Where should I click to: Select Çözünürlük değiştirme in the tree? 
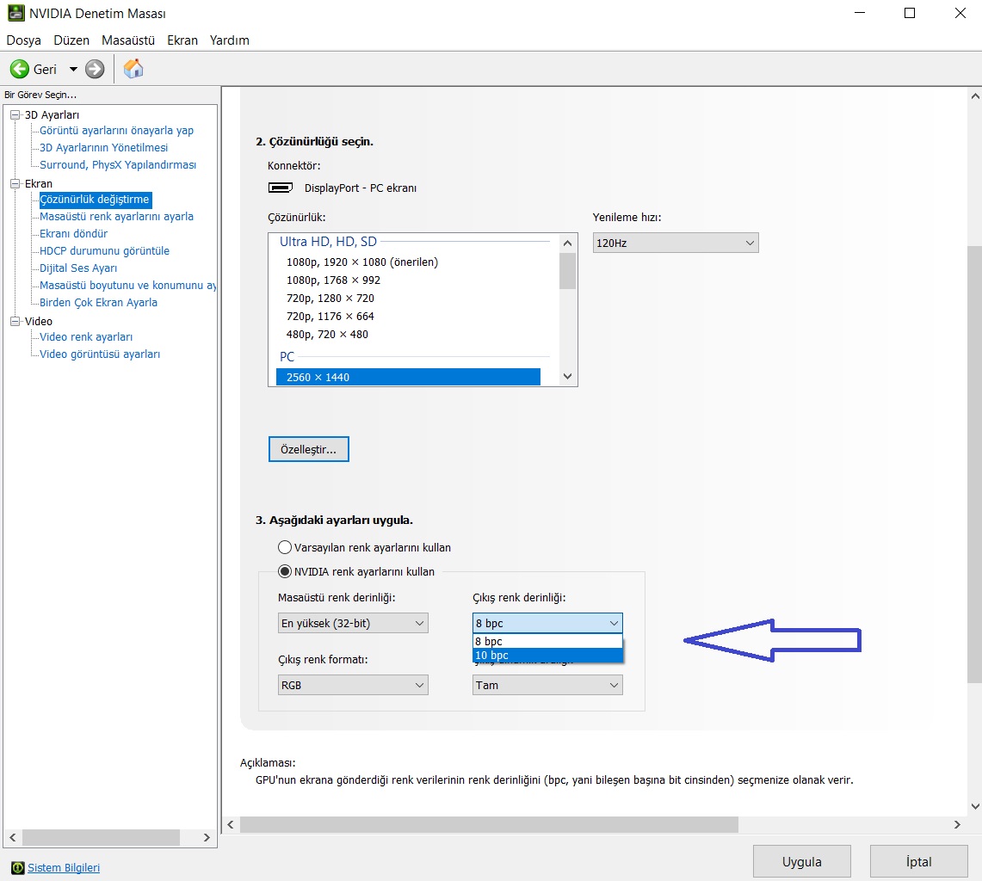coord(96,199)
